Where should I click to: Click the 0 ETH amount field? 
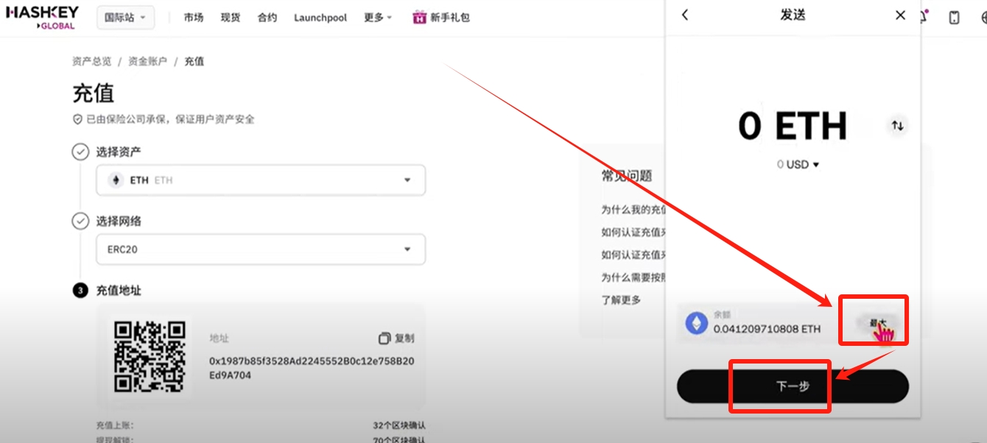coord(793,126)
